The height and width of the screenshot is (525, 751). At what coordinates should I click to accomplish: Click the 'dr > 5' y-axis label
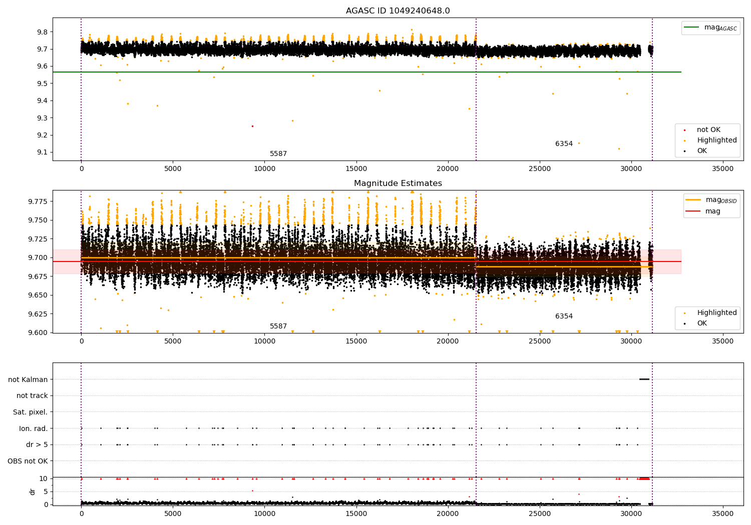tap(37, 444)
